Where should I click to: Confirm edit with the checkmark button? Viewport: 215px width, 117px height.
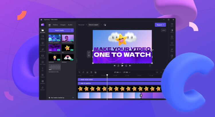(x=89, y=53)
